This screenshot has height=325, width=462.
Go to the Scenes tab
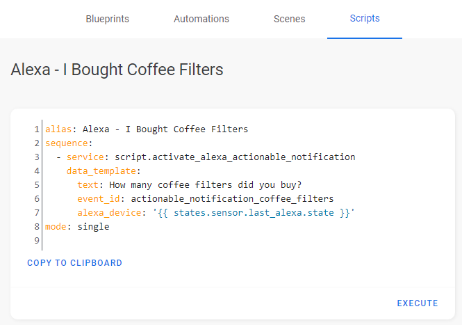[289, 19]
